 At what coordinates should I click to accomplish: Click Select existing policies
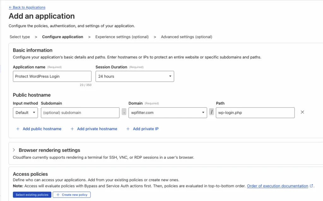click(32, 195)
